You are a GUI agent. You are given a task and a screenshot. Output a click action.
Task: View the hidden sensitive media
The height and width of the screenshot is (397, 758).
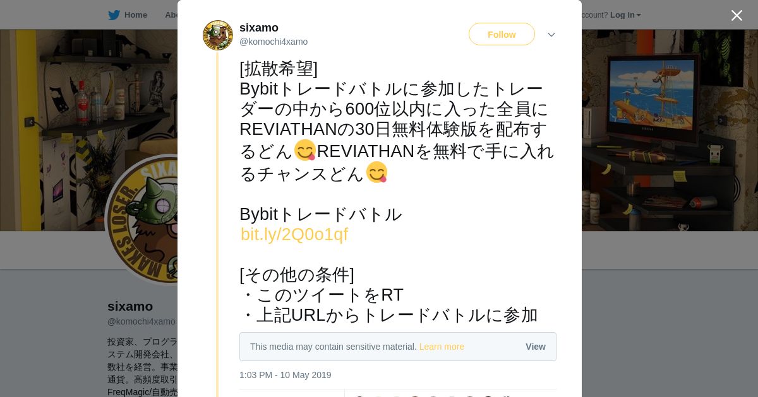pyautogui.click(x=536, y=347)
